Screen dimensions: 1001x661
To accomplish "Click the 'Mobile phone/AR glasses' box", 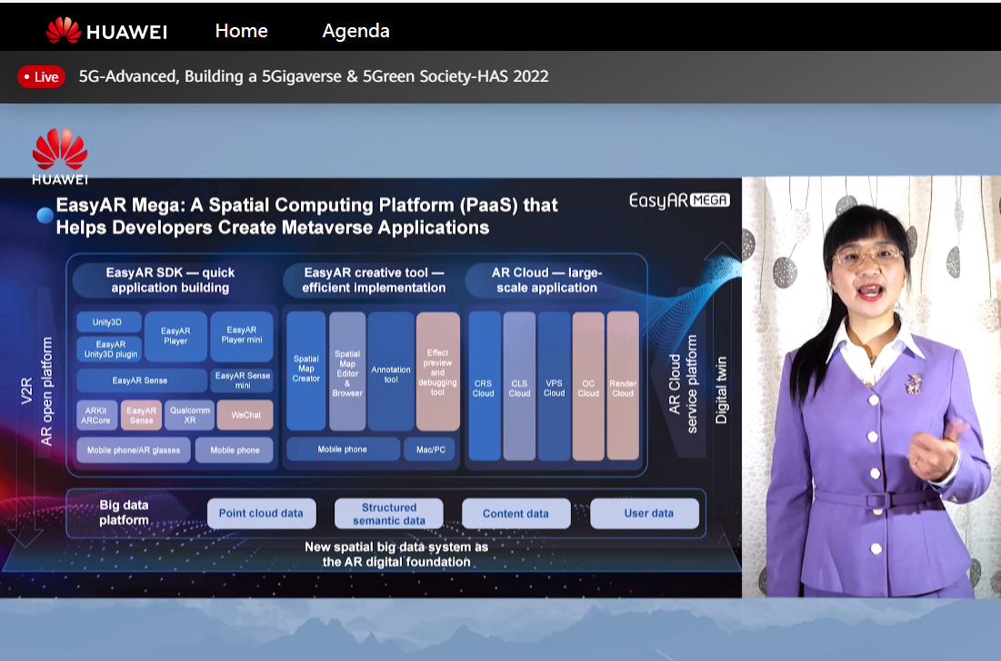I will [x=134, y=450].
